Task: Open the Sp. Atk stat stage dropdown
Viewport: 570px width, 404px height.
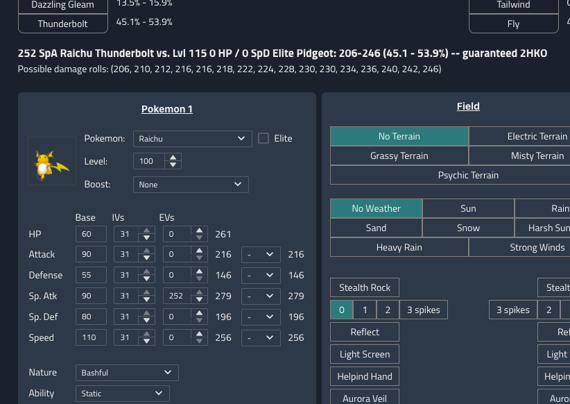Action: [x=261, y=296]
